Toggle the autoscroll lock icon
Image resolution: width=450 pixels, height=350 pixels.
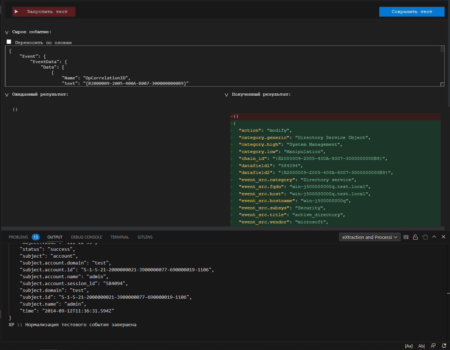[415, 237]
